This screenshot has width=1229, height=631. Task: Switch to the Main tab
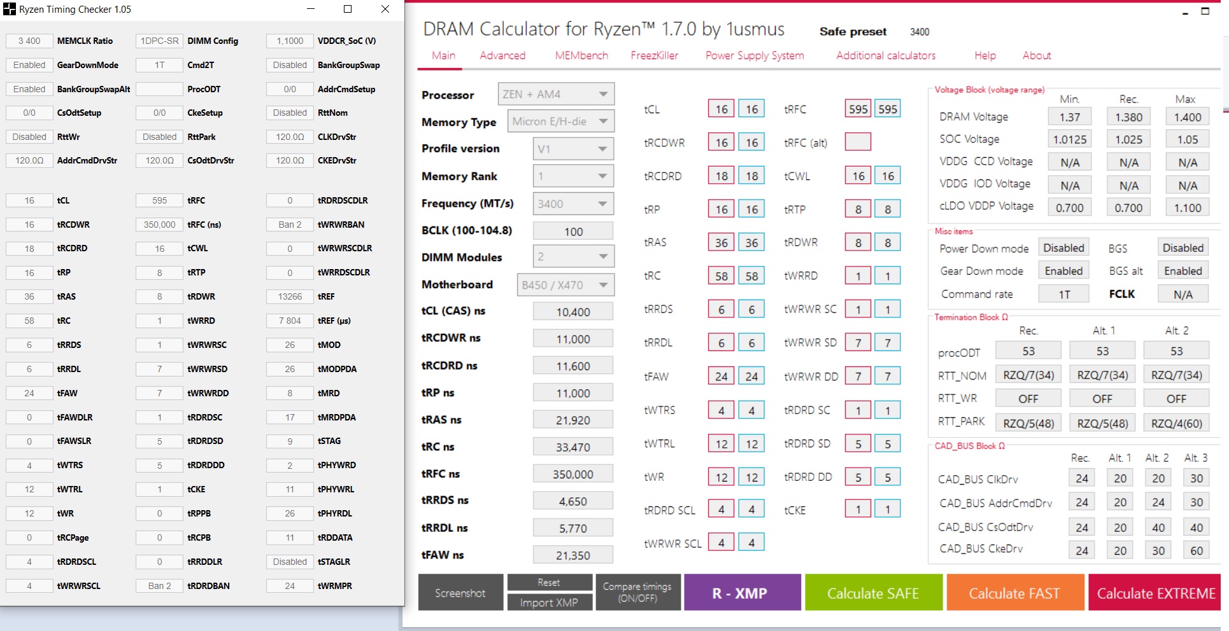point(443,55)
